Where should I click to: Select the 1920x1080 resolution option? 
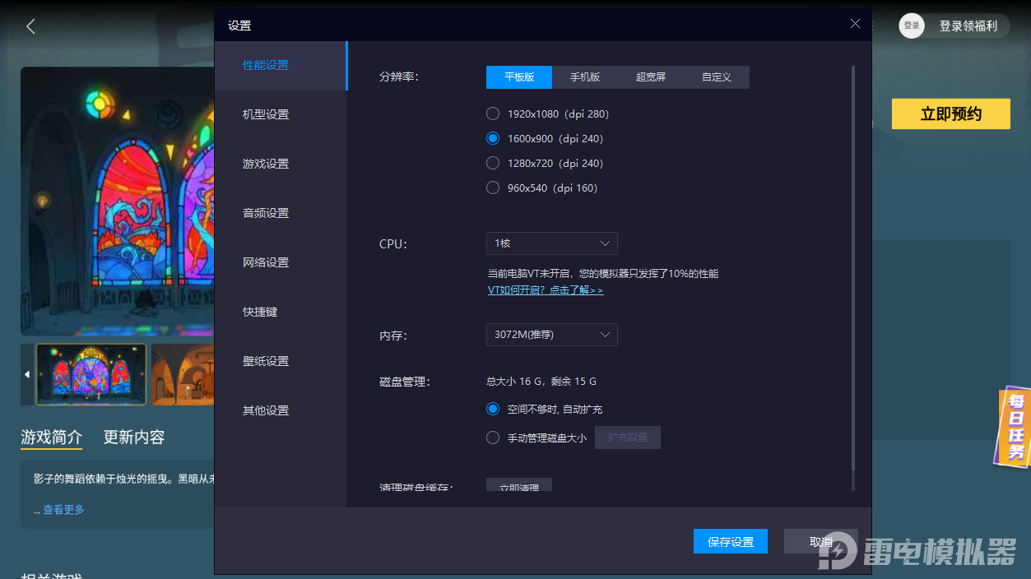click(493, 113)
